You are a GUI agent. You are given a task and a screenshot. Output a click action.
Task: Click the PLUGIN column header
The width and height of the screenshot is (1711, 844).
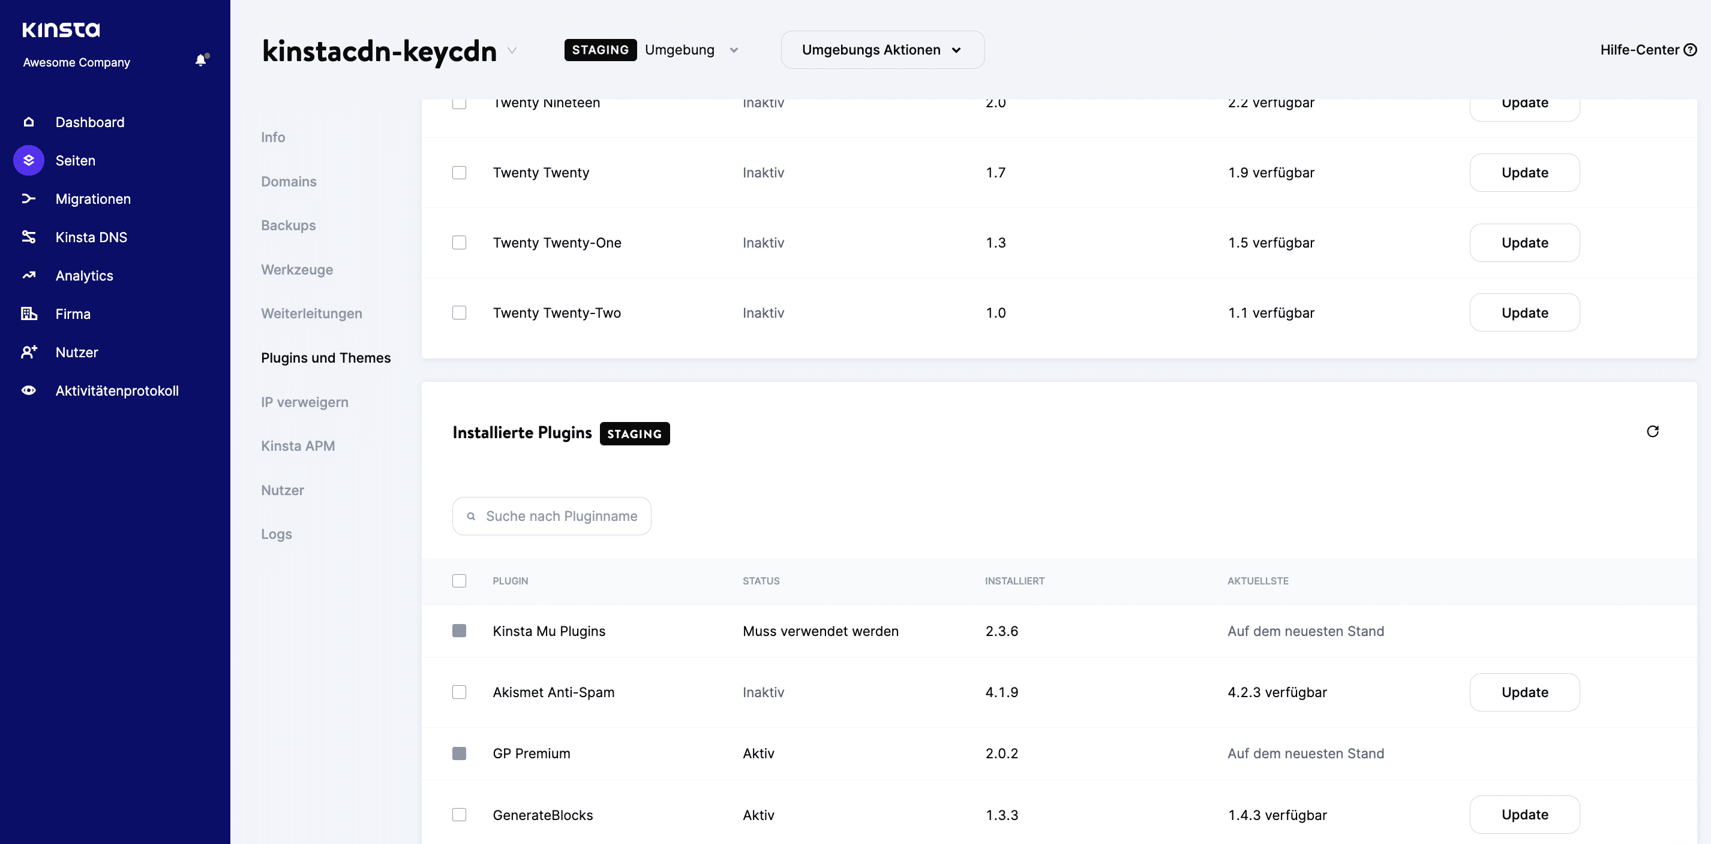(x=510, y=581)
